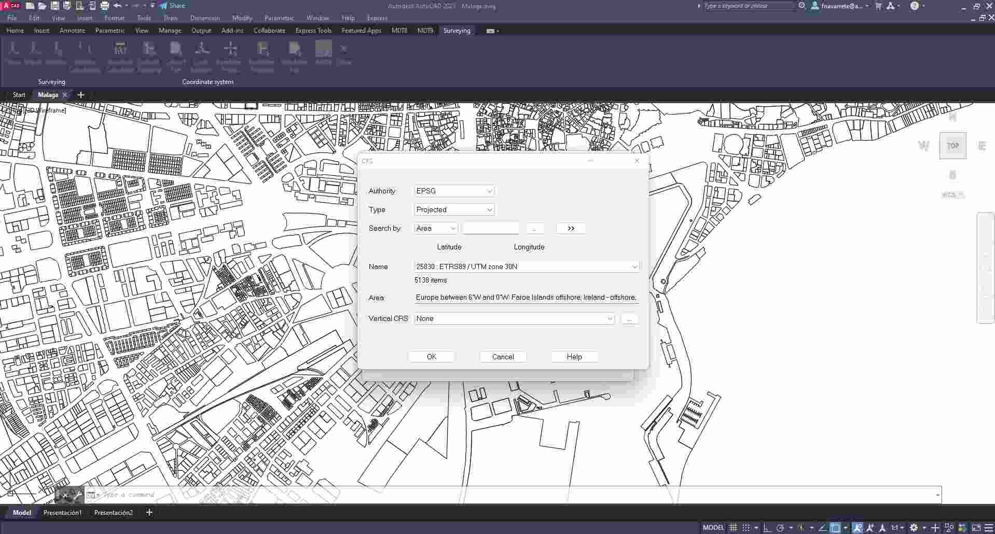Viewport: 995px width, 534px height.
Task: Click Cancel in the CRS dialog
Action: 503,357
